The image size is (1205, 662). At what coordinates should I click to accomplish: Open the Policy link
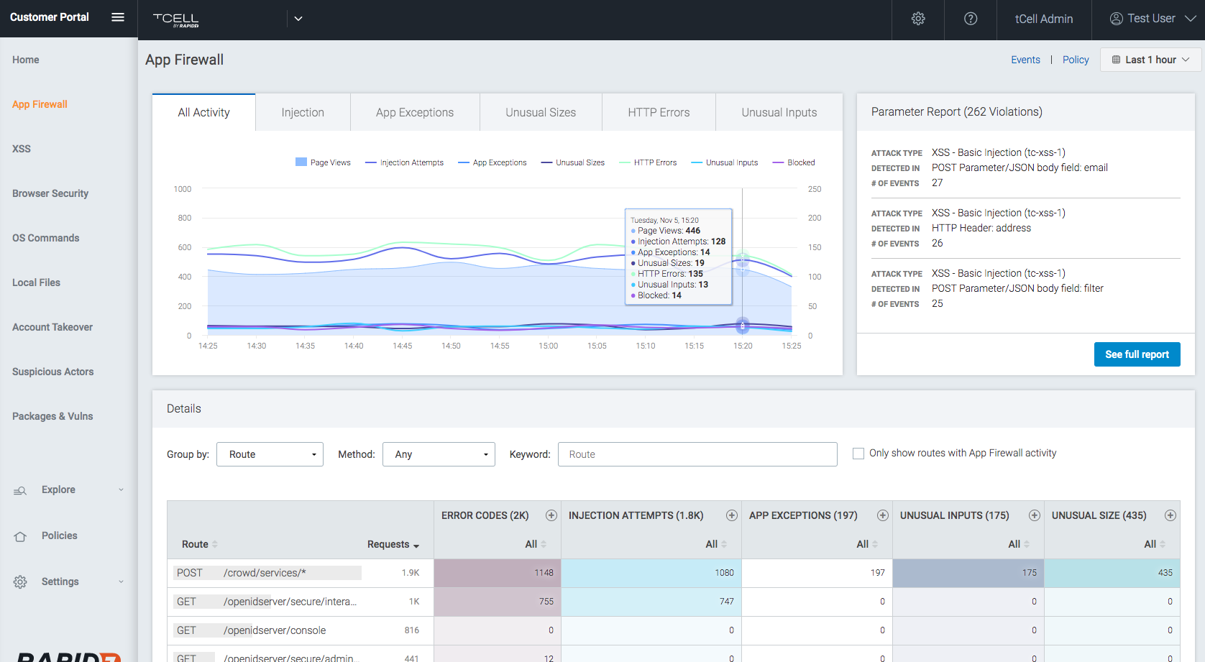(x=1076, y=60)
